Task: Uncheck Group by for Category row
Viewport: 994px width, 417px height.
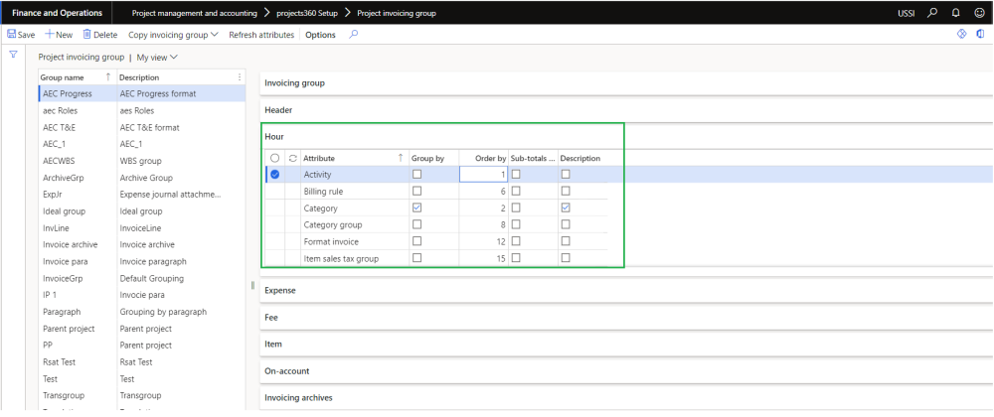Action: [x=416, y=208]
